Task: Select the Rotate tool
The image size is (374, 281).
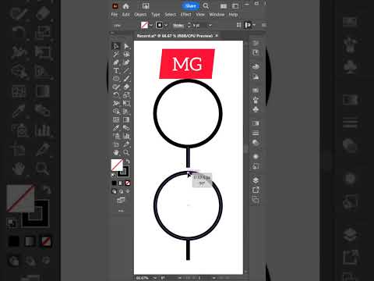Action: pyautogui.click(x=116, y=95)
